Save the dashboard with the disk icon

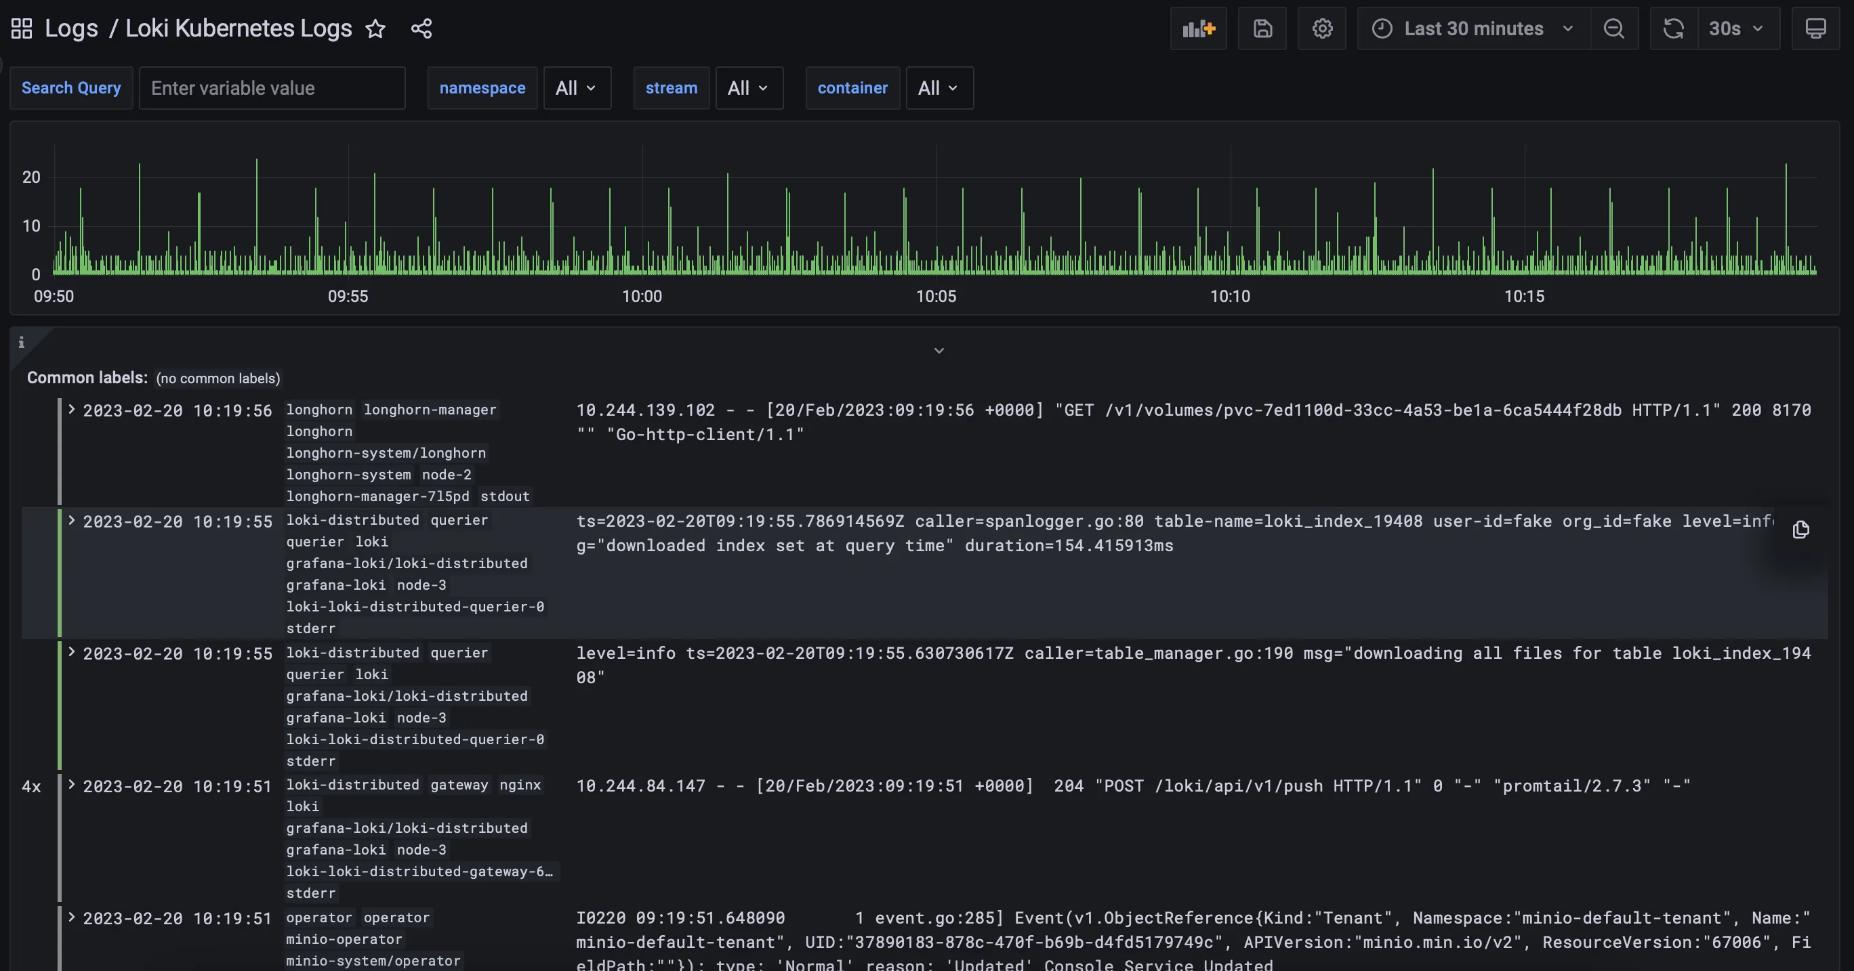(1262, 28)
